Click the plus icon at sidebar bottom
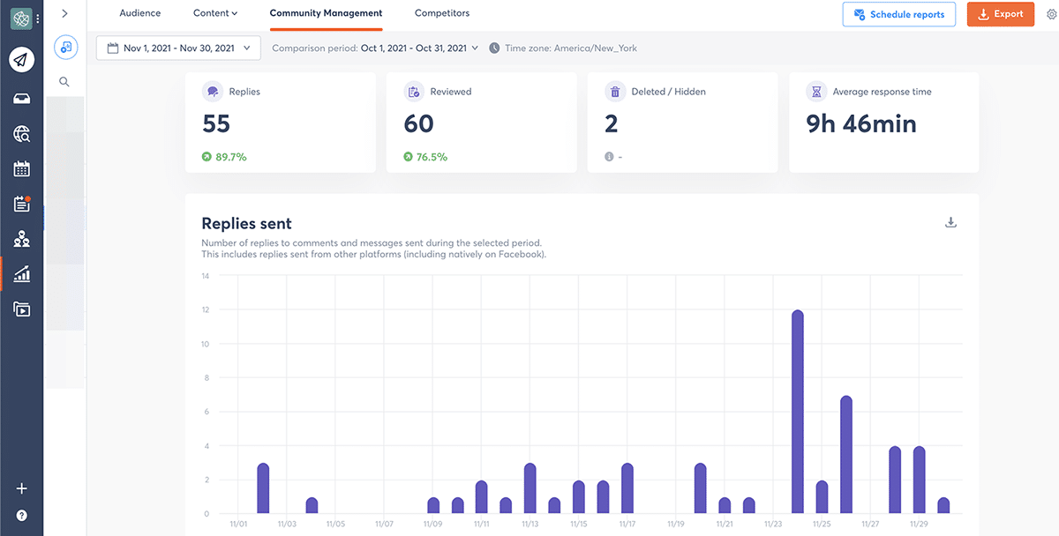This screenshot has width=1059, height=536. click(x=21, y=489)
